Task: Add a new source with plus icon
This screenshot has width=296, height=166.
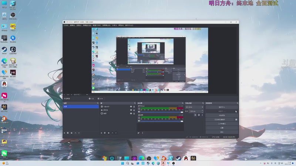Action: click(x=101, y=133)
